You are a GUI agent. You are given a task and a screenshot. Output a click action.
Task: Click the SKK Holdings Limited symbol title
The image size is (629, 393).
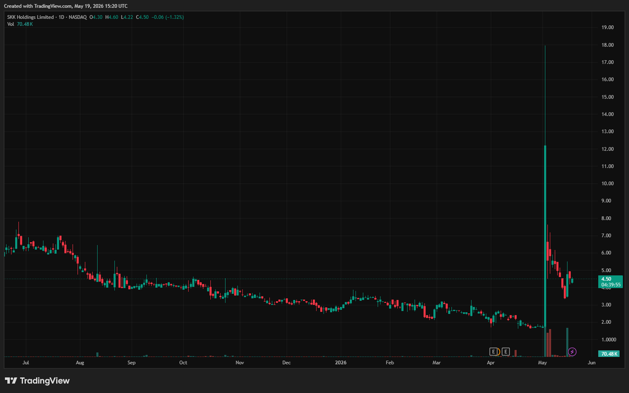pos(30,17)
